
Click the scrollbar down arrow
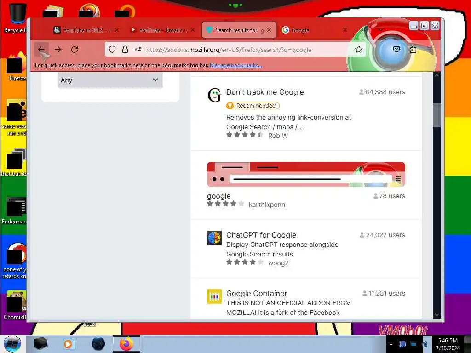[x=437, y=315]
